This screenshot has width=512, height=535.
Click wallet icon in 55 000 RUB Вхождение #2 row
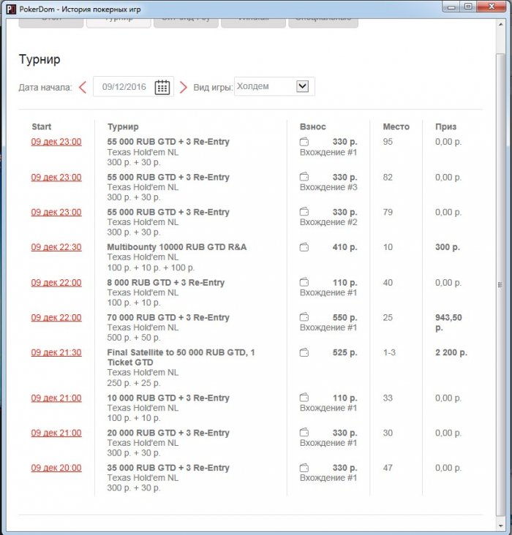[x=304, y=211]
